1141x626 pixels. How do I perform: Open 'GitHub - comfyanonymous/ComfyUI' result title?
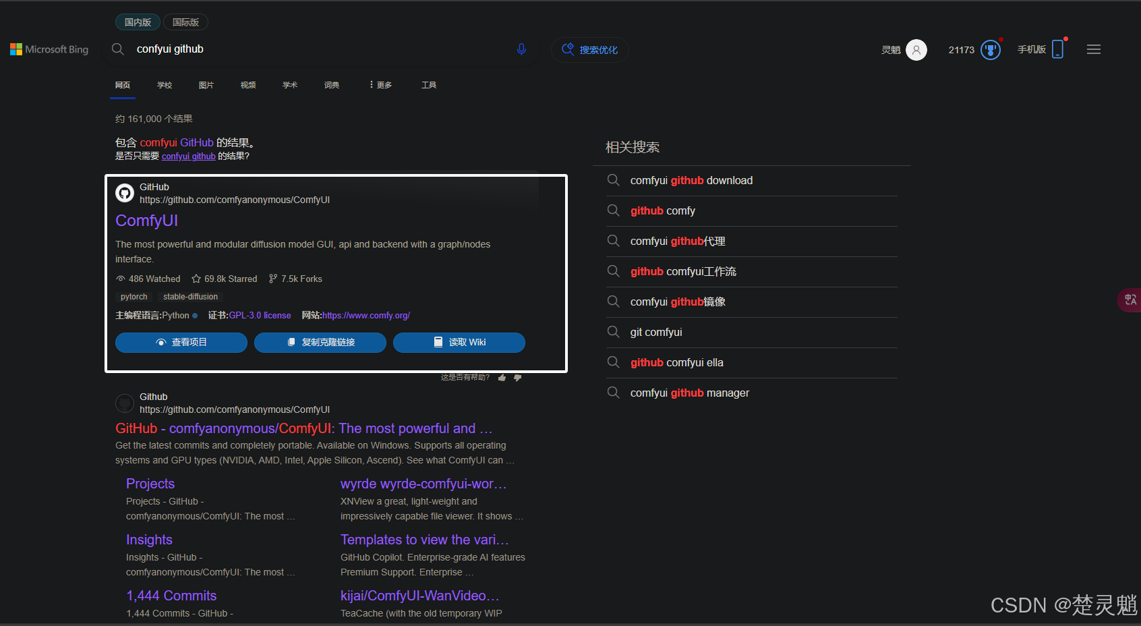pos(304,428)
